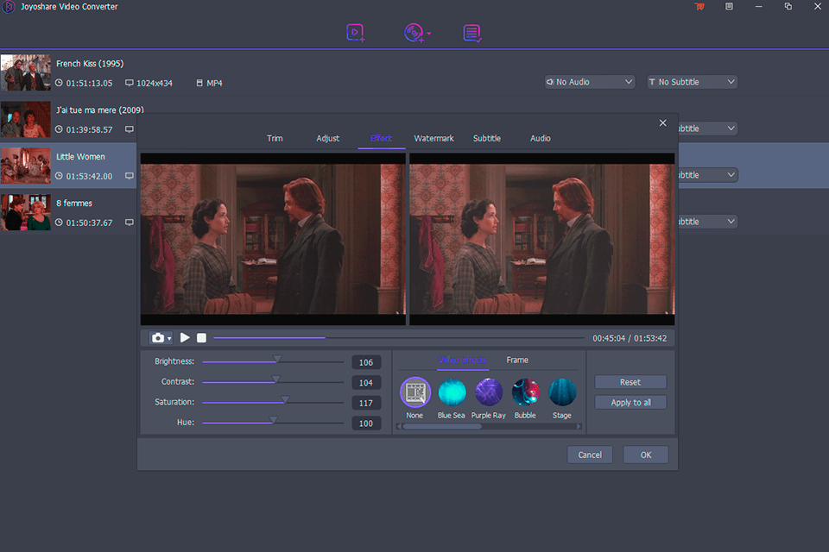The image size is (829, 552).
Task: Open the Frame tab in effects panel
Action: [x=517, y=360]
